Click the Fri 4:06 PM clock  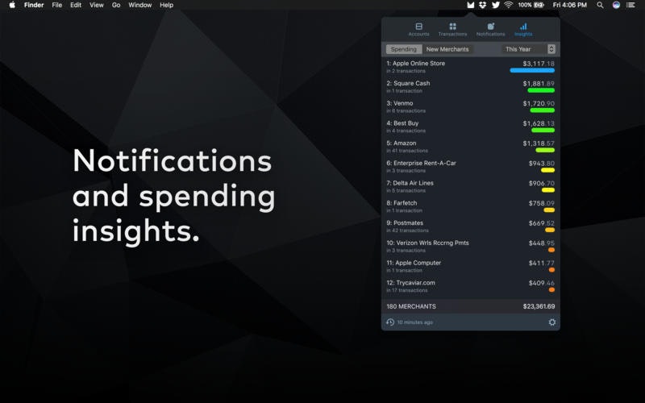pos(570,5)
